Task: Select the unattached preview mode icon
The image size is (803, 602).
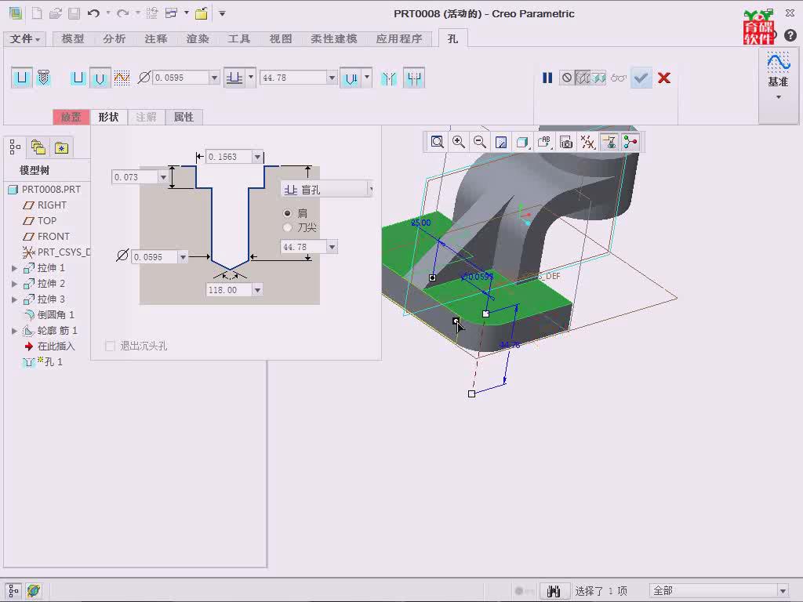Action: coord(583,78)
